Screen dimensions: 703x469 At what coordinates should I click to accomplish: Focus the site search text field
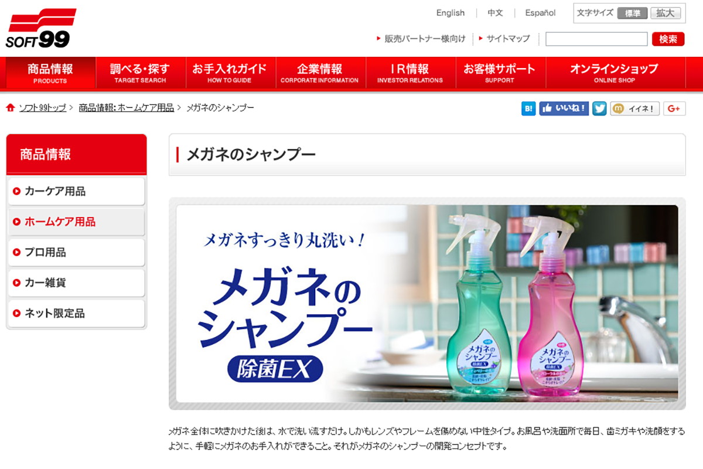pos(596,39)
